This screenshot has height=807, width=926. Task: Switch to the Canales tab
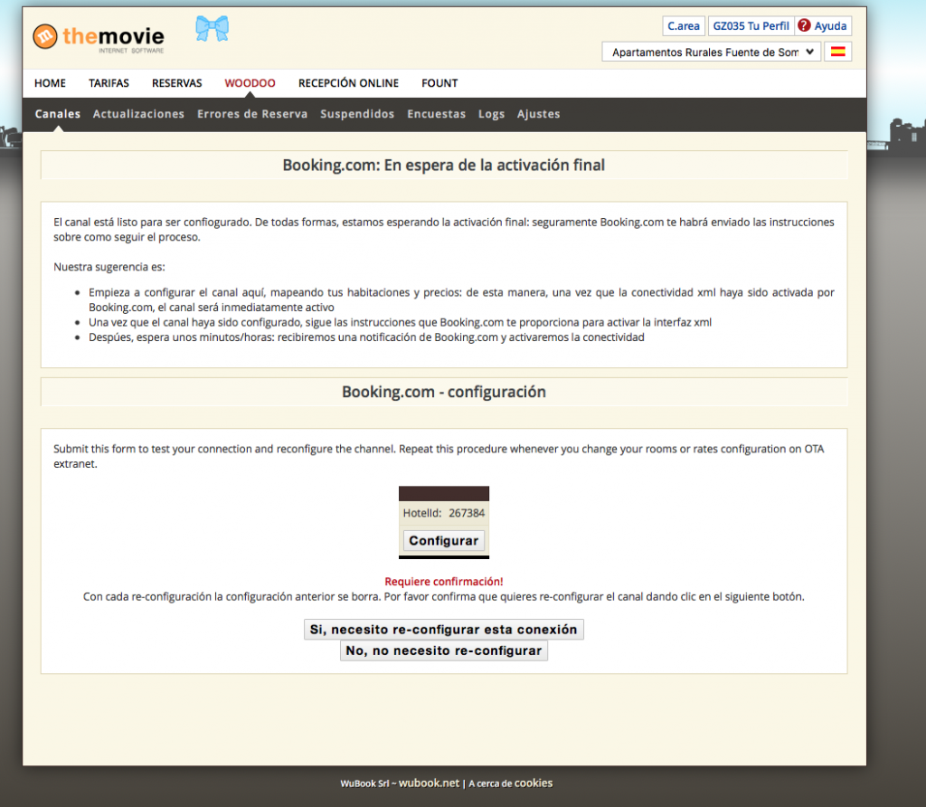(x=57, y=114)
